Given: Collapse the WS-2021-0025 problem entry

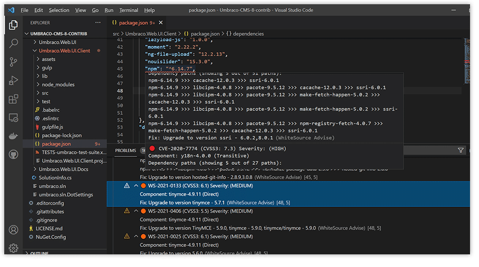Looking at the screenshot, I should pos(136,236).
